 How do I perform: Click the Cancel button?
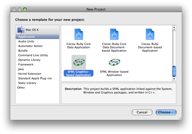(x=142, y=112)
